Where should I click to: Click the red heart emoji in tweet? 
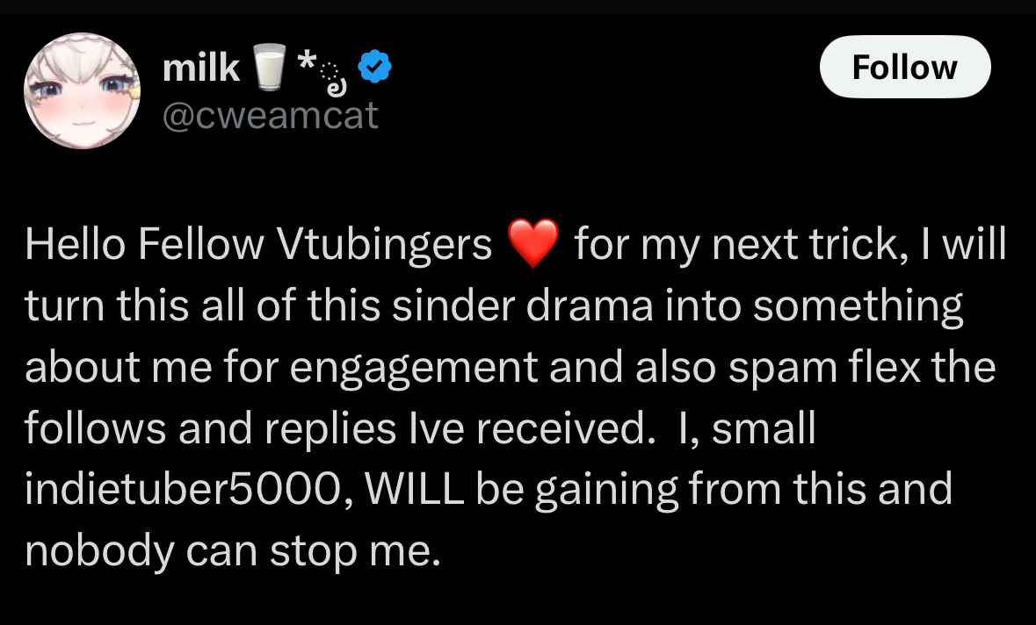point(532,245)
